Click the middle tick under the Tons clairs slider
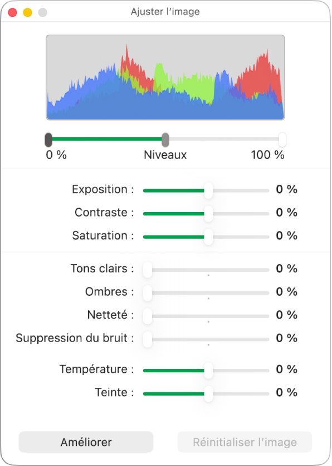The height and width of the screenshot is (466, 332). pos(208,276)
